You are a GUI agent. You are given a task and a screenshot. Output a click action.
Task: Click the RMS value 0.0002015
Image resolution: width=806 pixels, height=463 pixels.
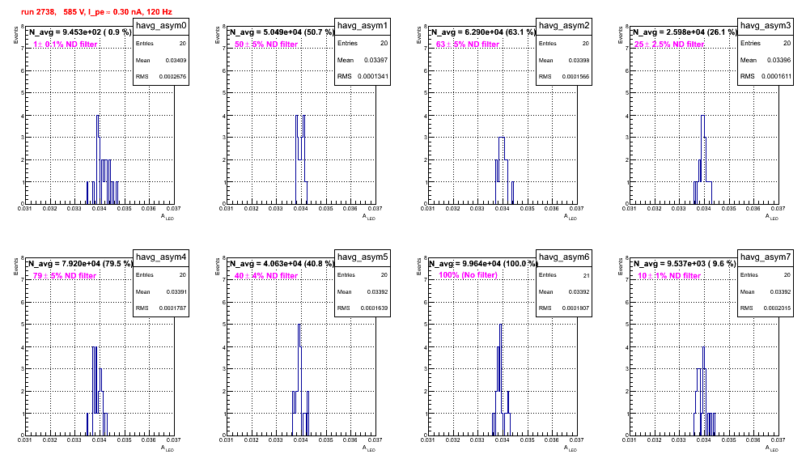pyautogui.click(x=777, y=308)
